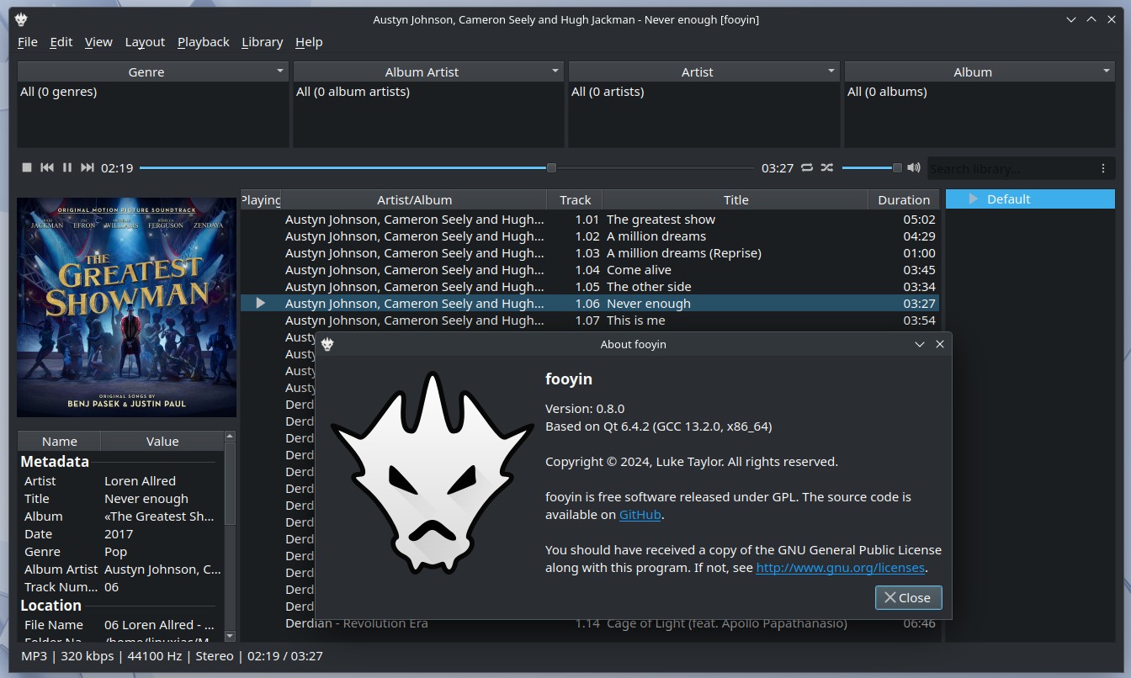Collapse the About fooyin dialog chevron
Screen dimensions: 1131x678
(x=920, y=344)
